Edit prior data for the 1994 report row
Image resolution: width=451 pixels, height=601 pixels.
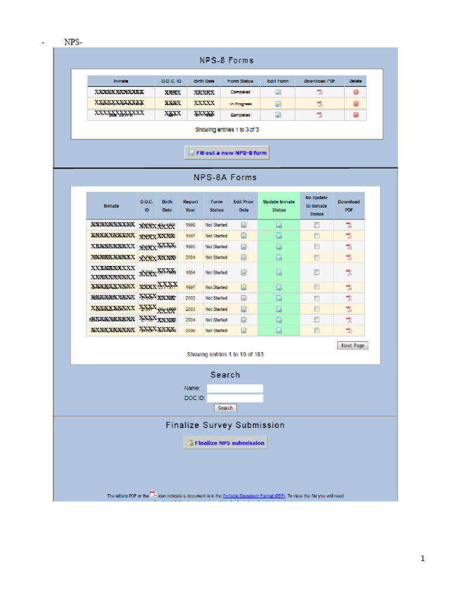pos(244,272)
